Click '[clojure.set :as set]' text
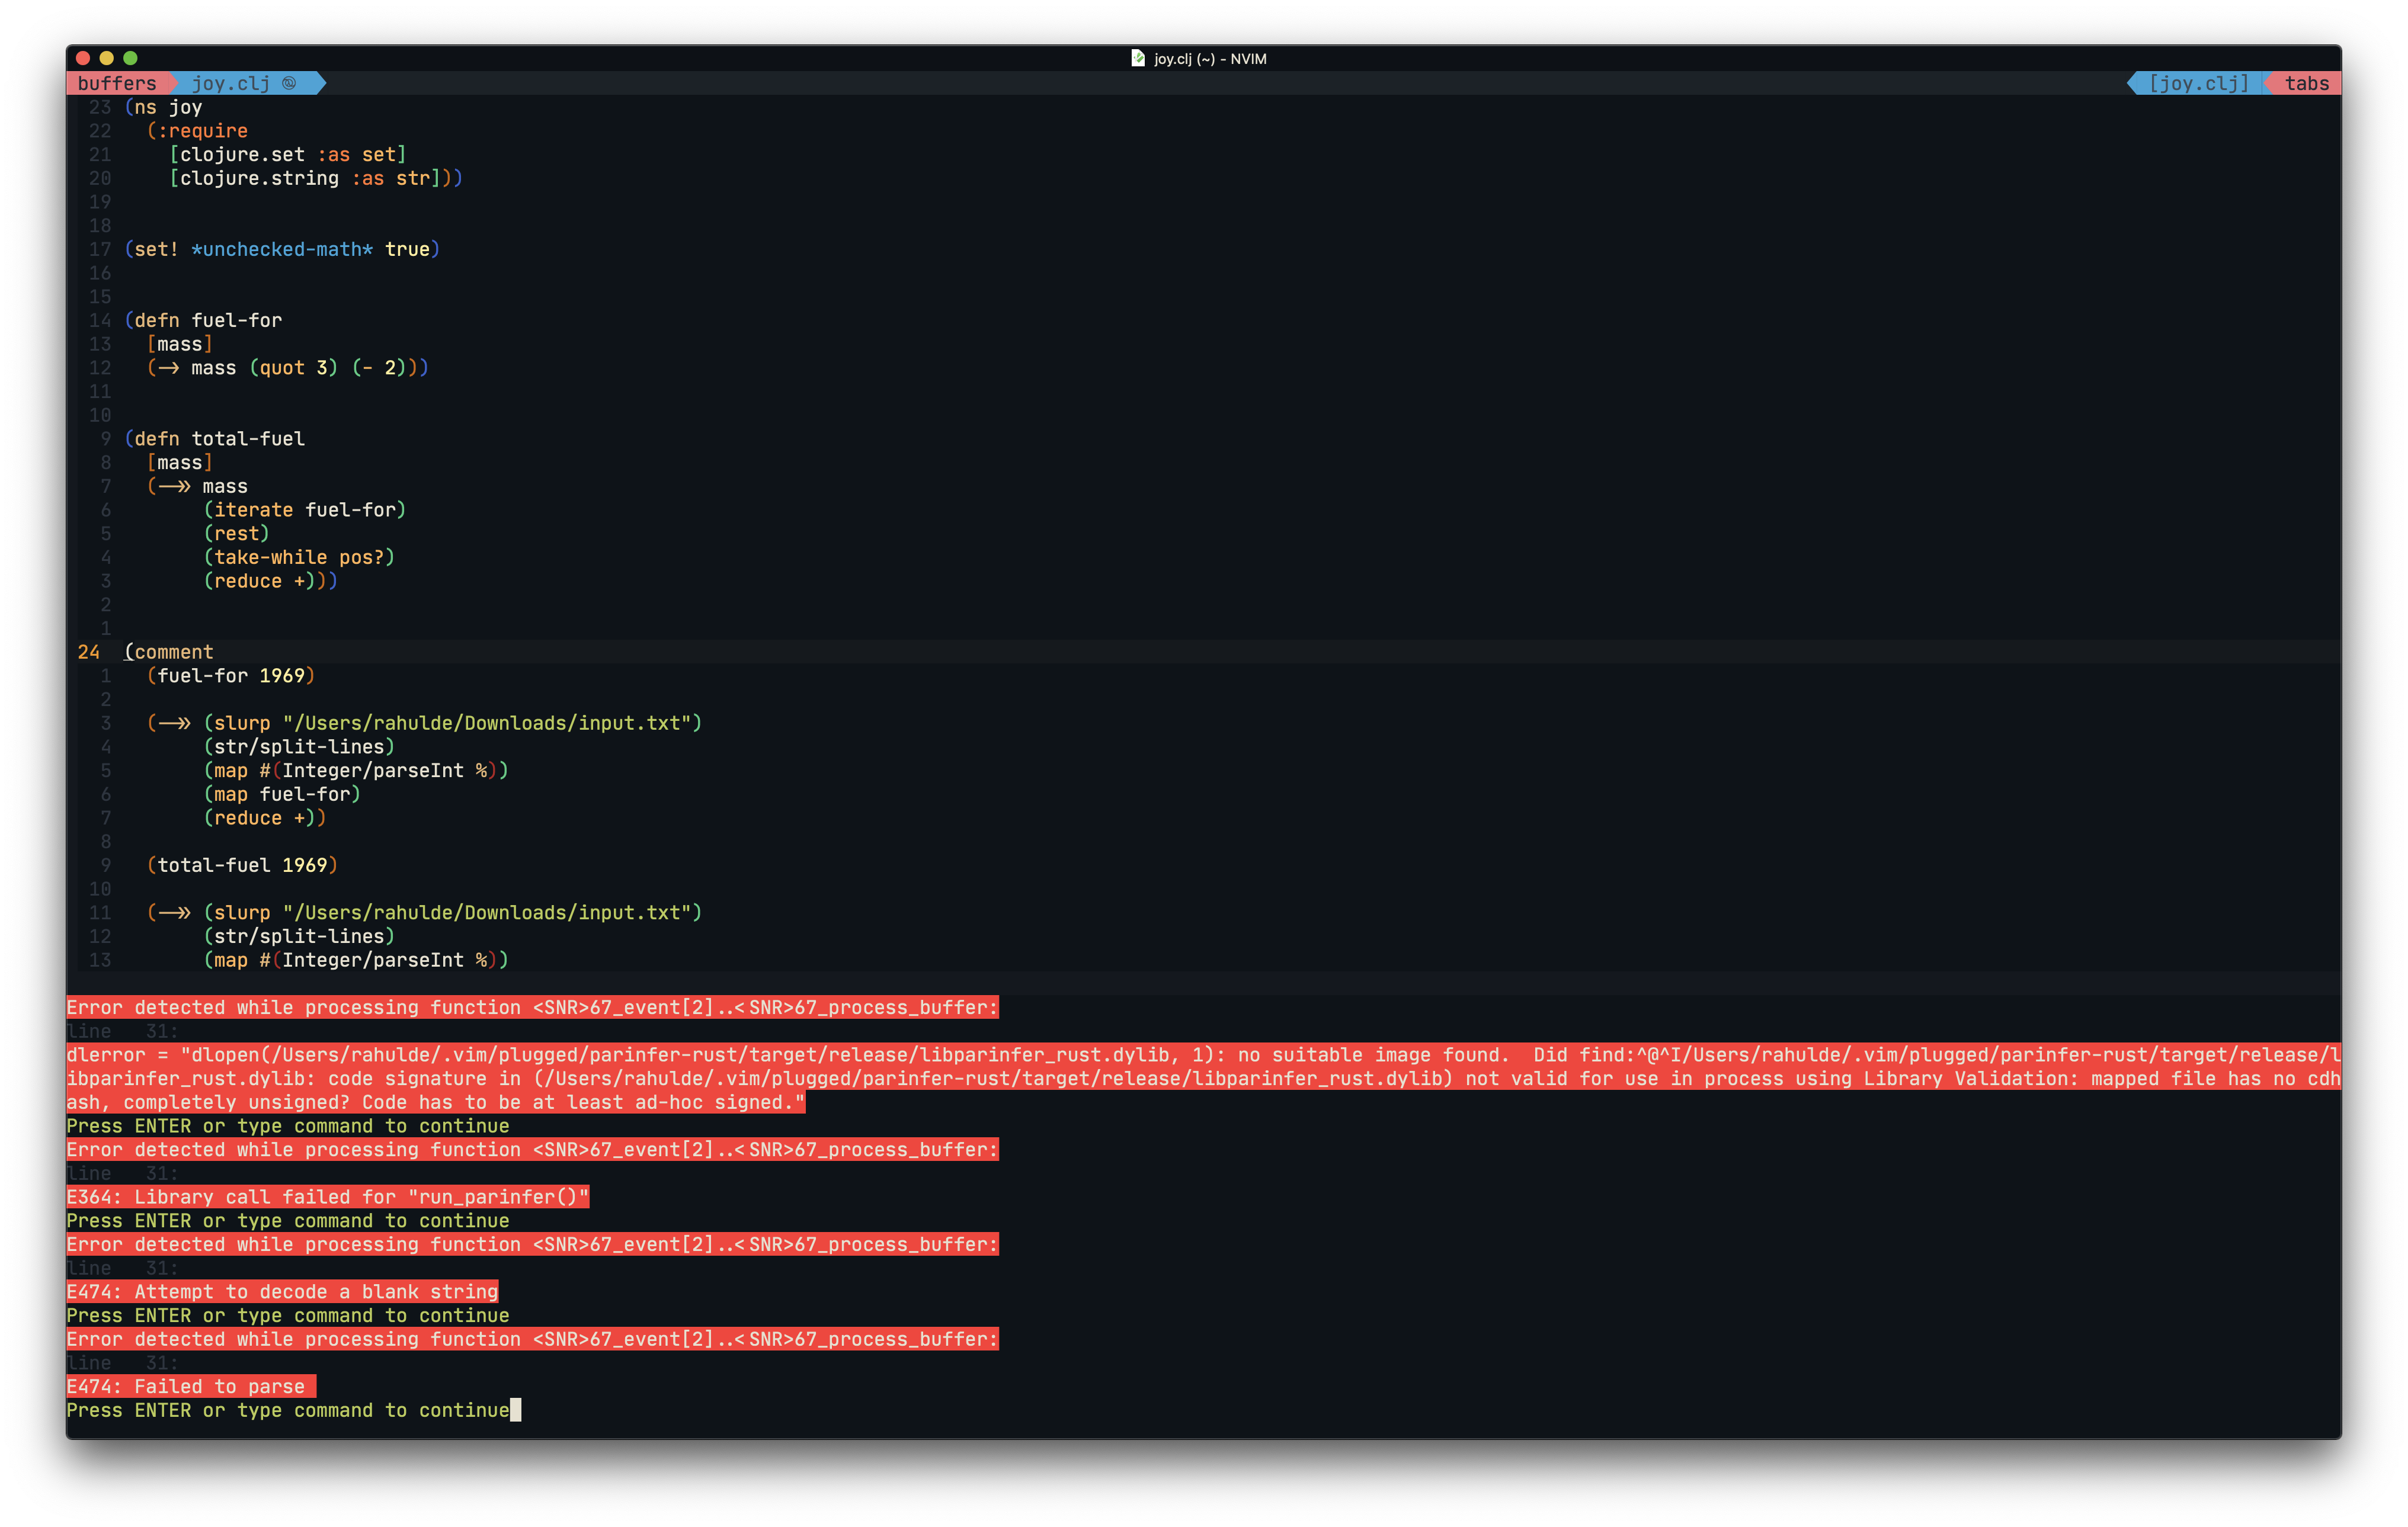2408x1527 pixels. point(288,155)
